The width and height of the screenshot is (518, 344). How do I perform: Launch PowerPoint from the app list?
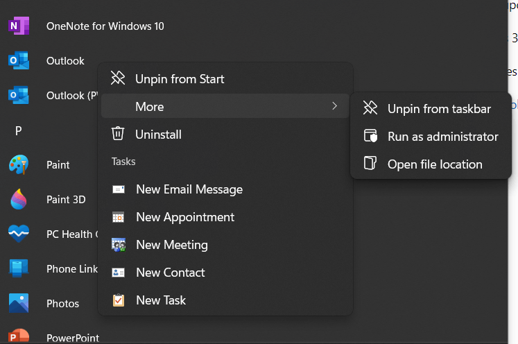pos(19,337)
